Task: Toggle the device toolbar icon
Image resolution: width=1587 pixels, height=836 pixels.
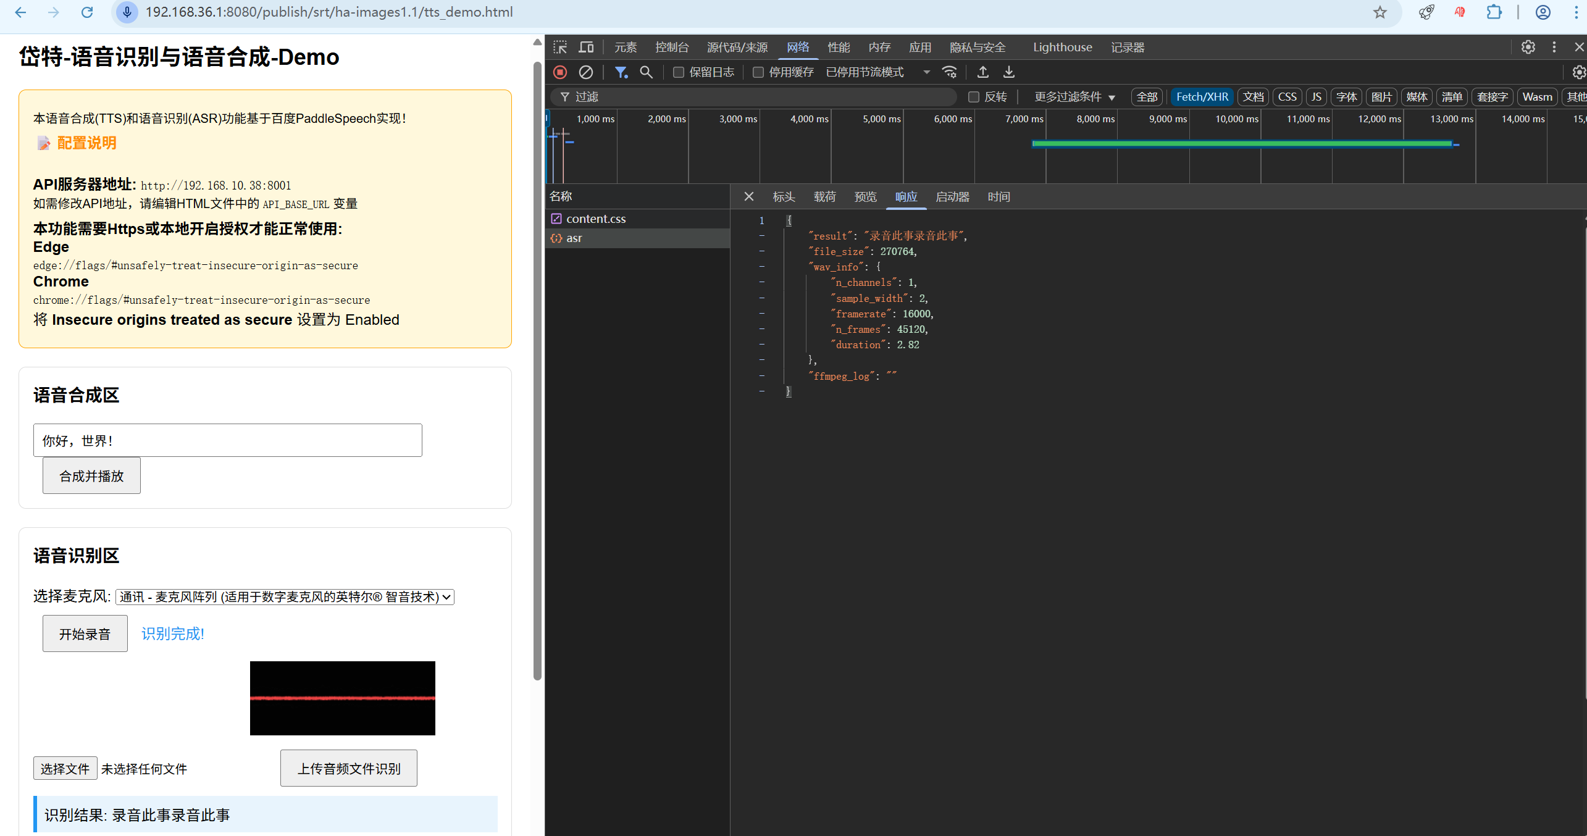Action: (x=586, y=47)
